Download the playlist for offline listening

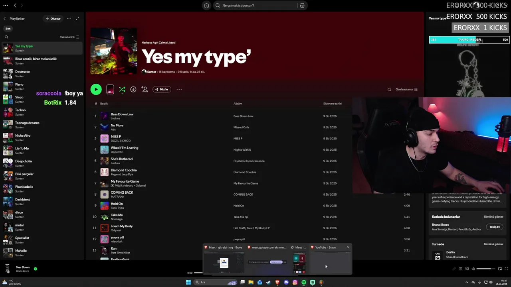(133, 89)
